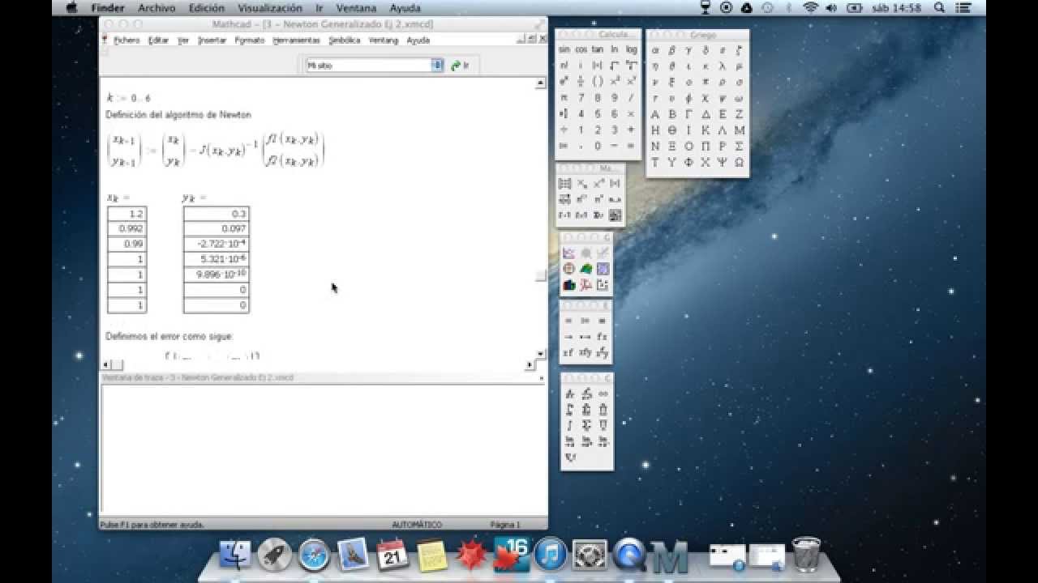Open Finder from the Dock
1038x583 pixels.
coord(235,555)
